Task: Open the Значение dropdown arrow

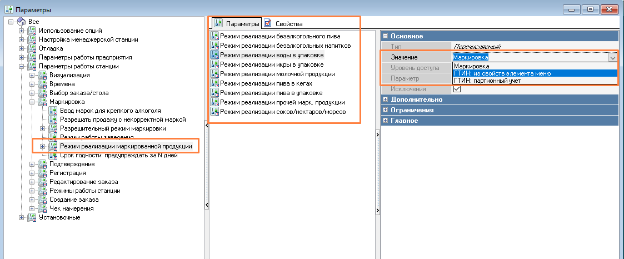Action: point(612,57)
